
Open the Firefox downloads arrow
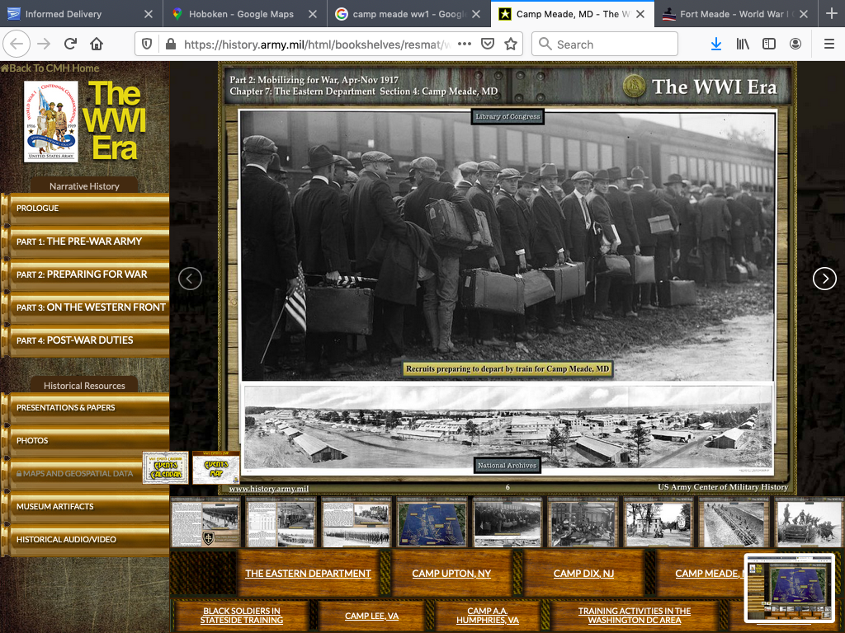click(x=715, y=44)
